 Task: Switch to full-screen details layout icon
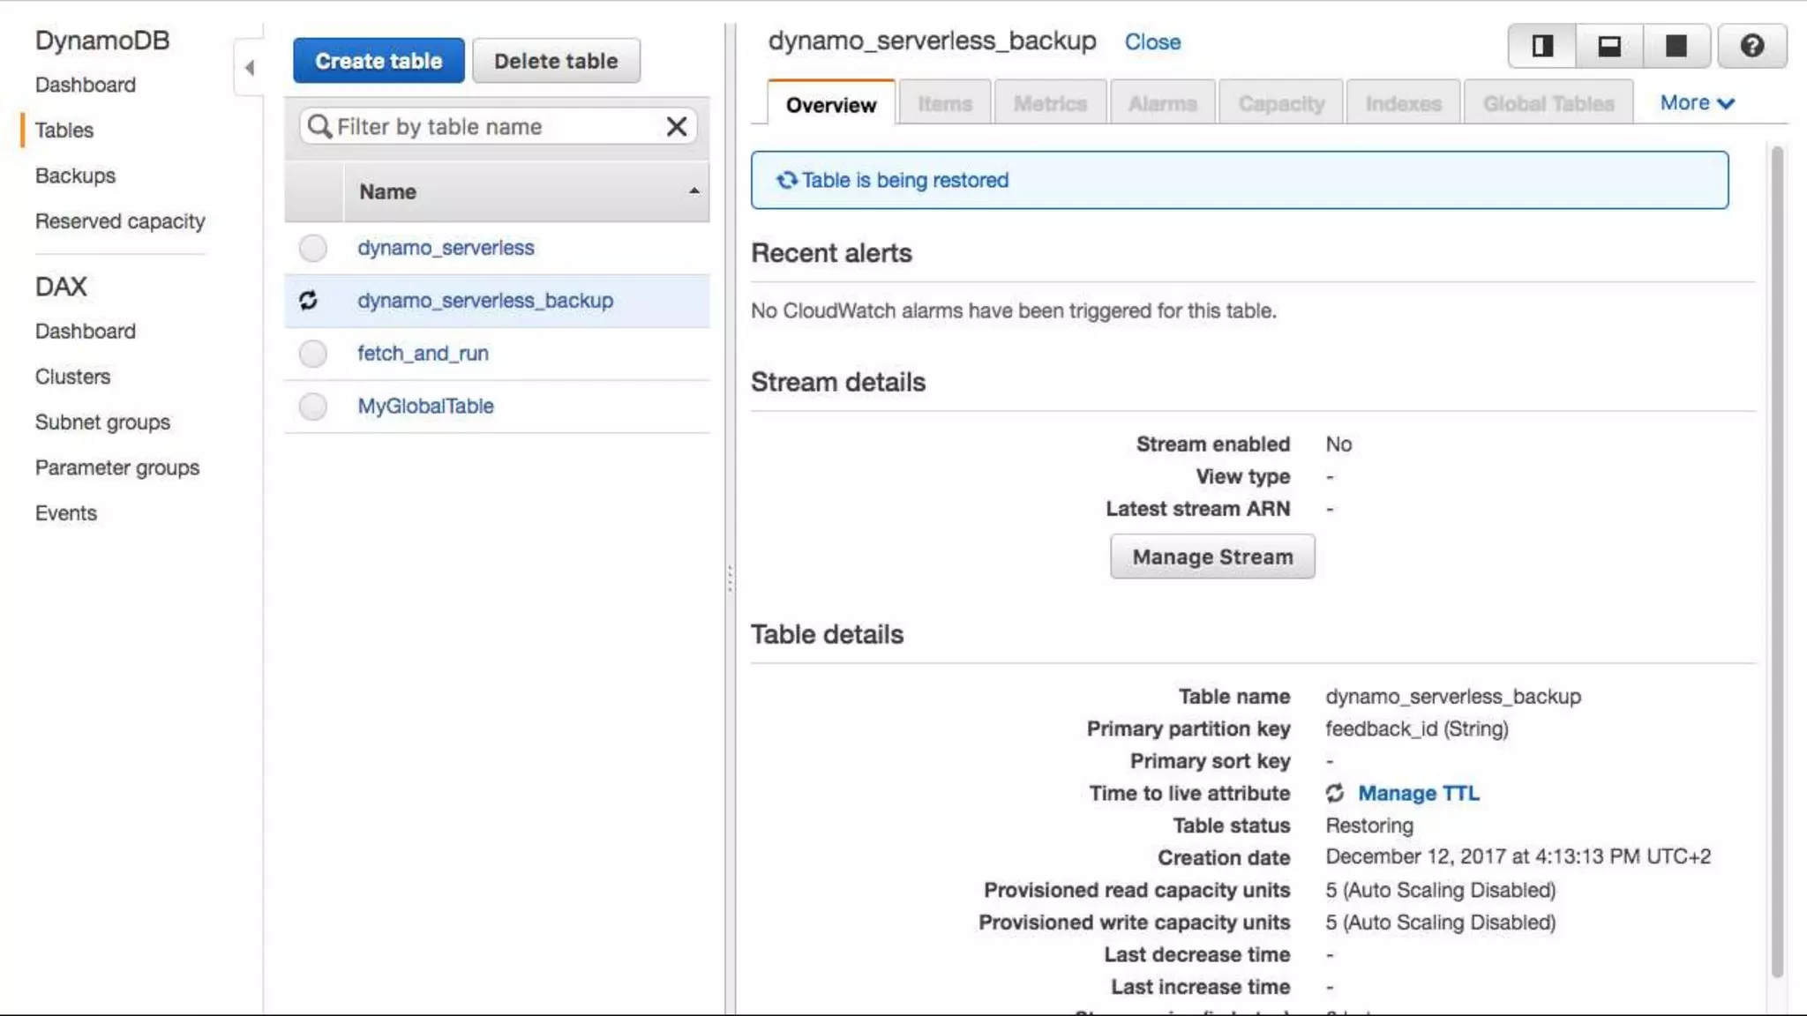point(1676,46)
